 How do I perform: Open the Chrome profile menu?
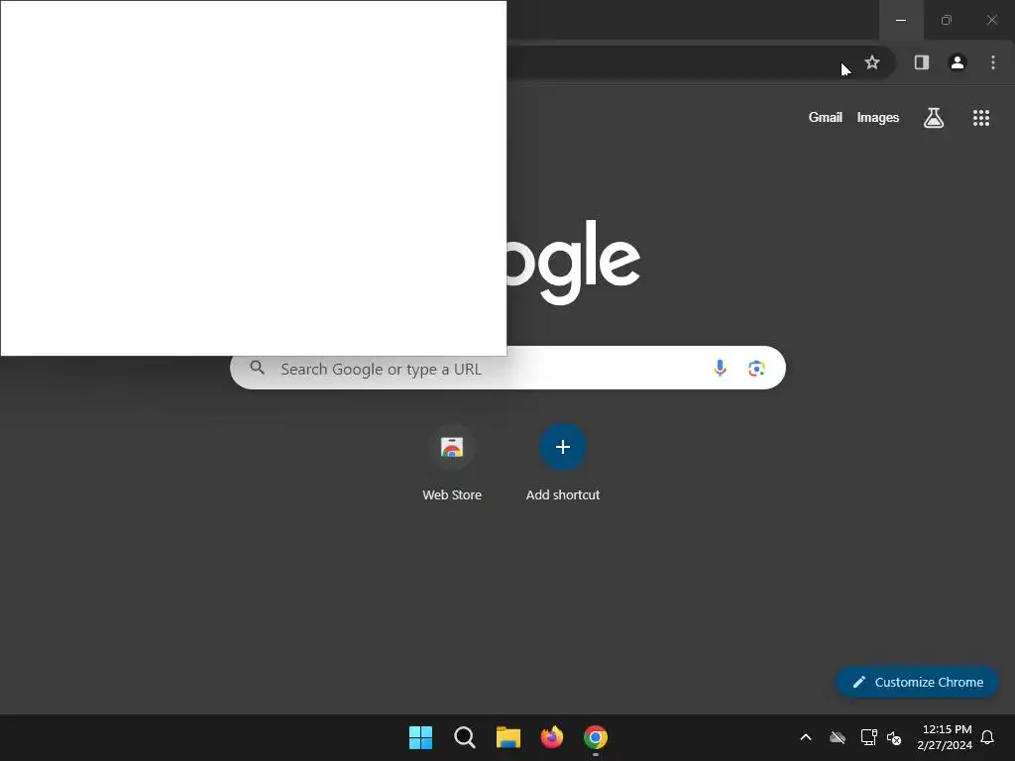pos(958,62)
